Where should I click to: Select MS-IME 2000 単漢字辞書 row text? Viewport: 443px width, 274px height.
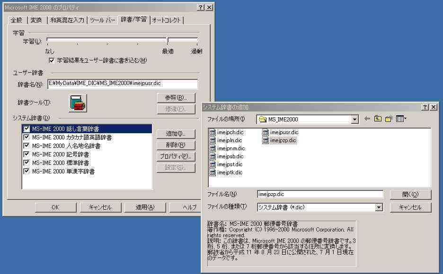63,171
